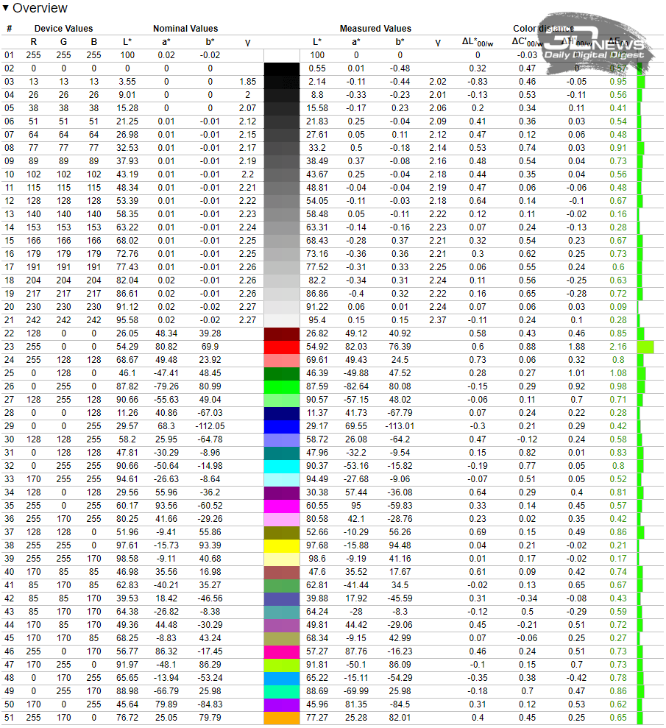
Task: Click the yellow-green delta E bar in row 23
Action: click(645, 346)
